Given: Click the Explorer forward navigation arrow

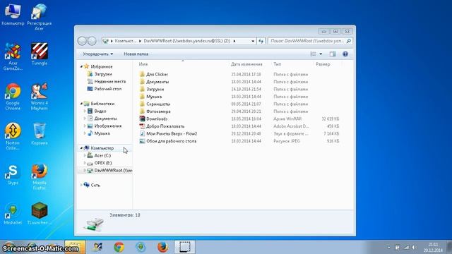Looking at the screenshot, I should (92, 41).
